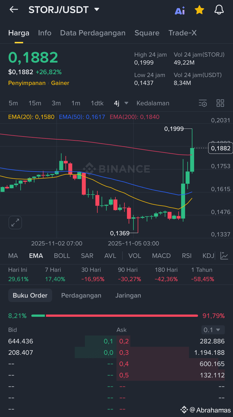Screen dimensions: 233x417
Task: Tap the 0,1882 current price label on chart axis
Action: [221, 148]
